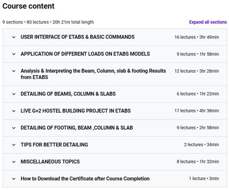The height and width of the screenshot is (190, 229).
Task: Click the Expand all sections link
Action: tap(208, 22)
